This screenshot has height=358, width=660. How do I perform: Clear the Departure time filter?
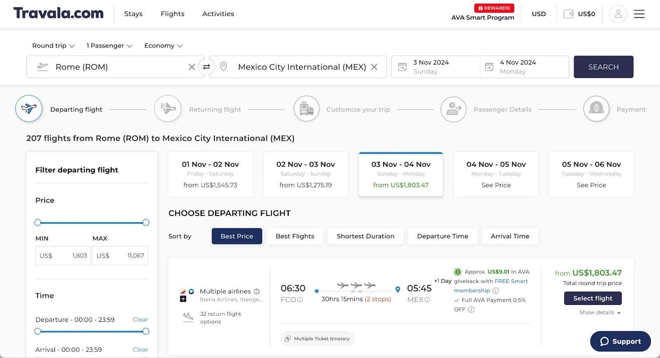tap(140, 320)
